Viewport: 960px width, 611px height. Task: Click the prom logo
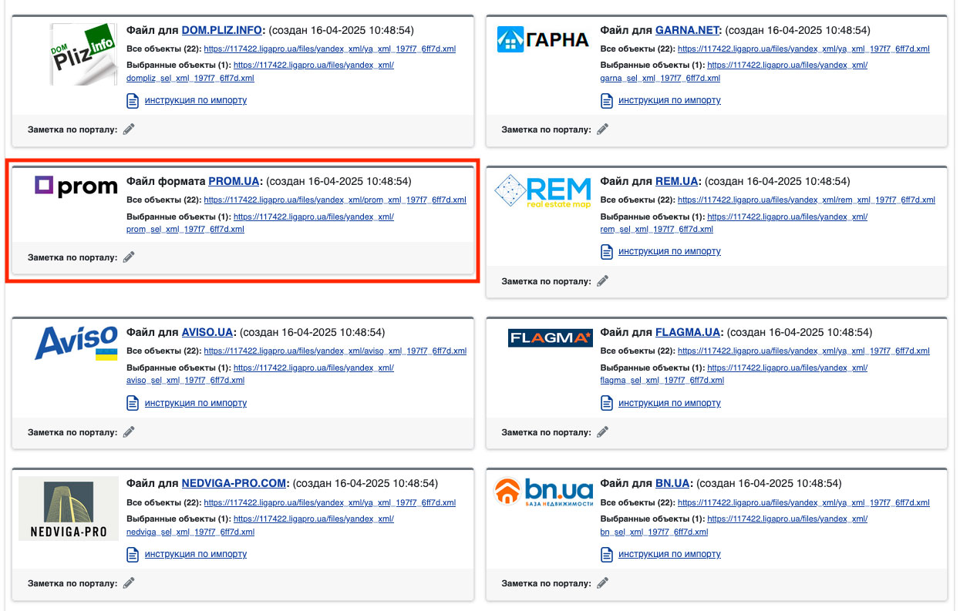76,186
